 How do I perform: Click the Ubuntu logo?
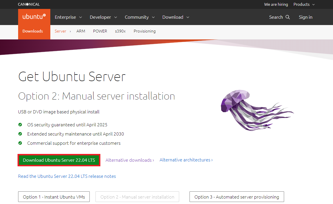click(x=34, y=17)
